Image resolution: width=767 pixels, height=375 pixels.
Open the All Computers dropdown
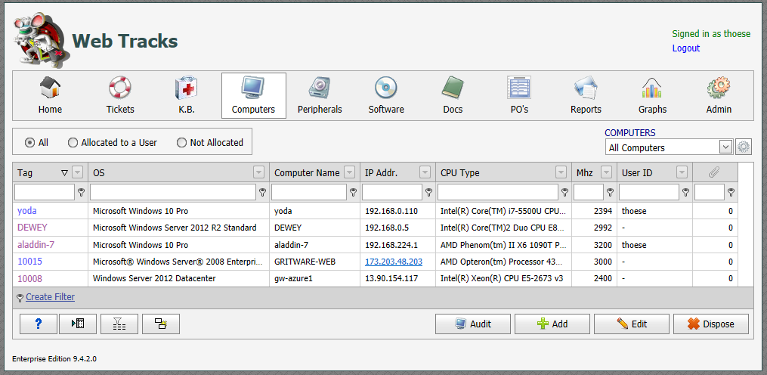click(x=725, y=147)
